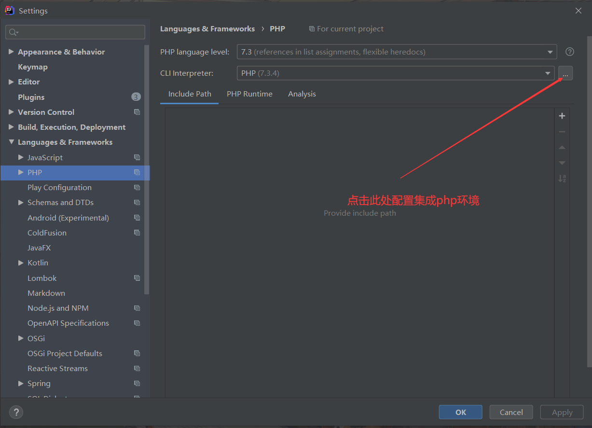Expand the Spring node arrow
This screenshot has height=428, width=592.
[x=21, y=383]
